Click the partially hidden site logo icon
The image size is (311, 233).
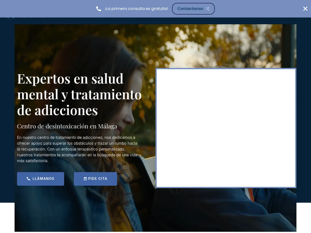[11, 18]
